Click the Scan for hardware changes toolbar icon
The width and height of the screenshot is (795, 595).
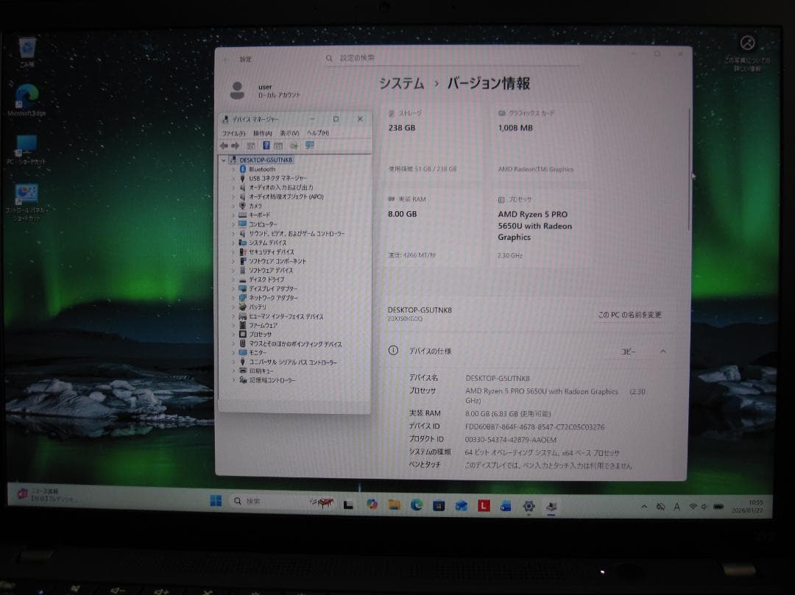tap(294, 145)
